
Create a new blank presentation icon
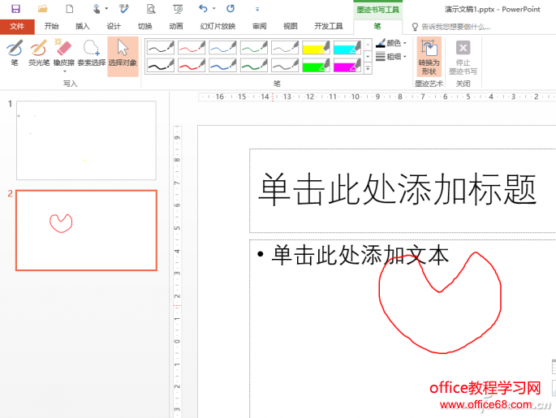coord(70,8)
